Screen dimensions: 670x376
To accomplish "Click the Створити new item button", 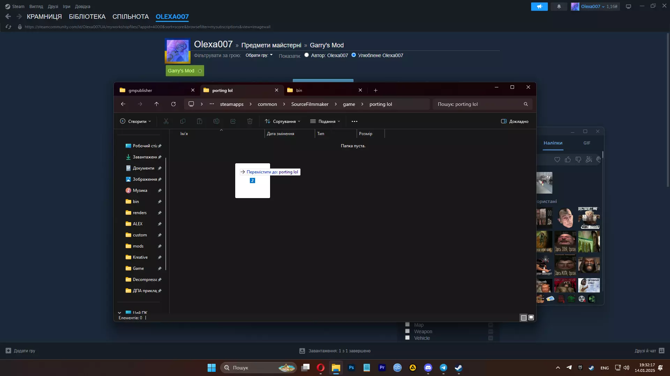I will 135,121.
